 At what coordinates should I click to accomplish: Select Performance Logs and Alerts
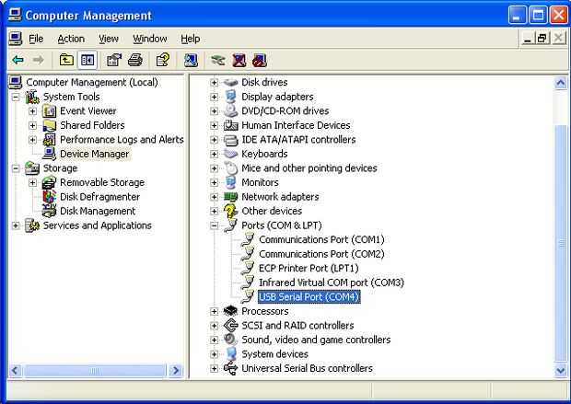point(122,140)
